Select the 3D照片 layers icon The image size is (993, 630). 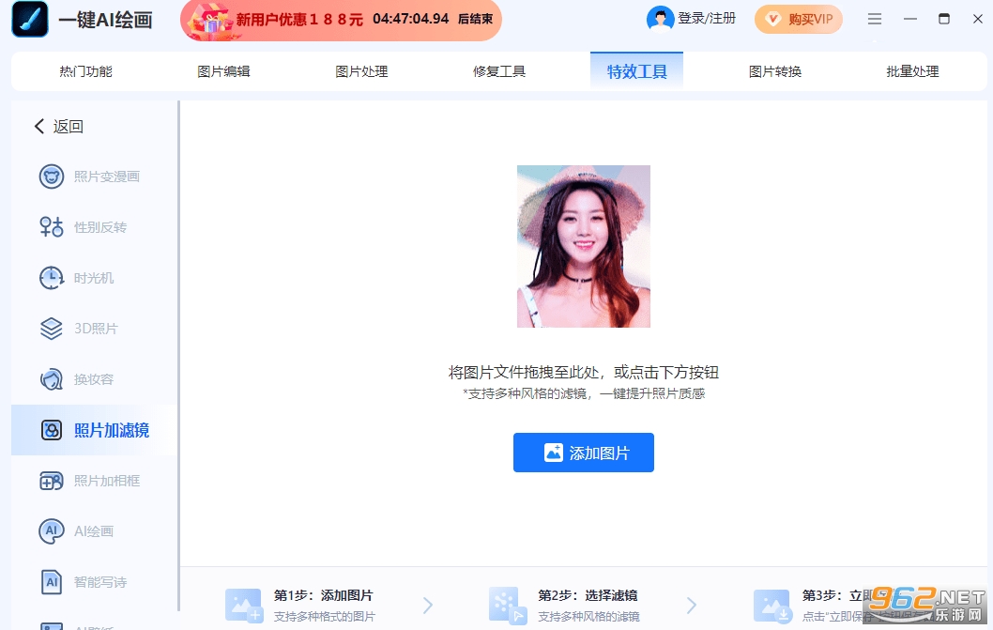pos(52,329)
